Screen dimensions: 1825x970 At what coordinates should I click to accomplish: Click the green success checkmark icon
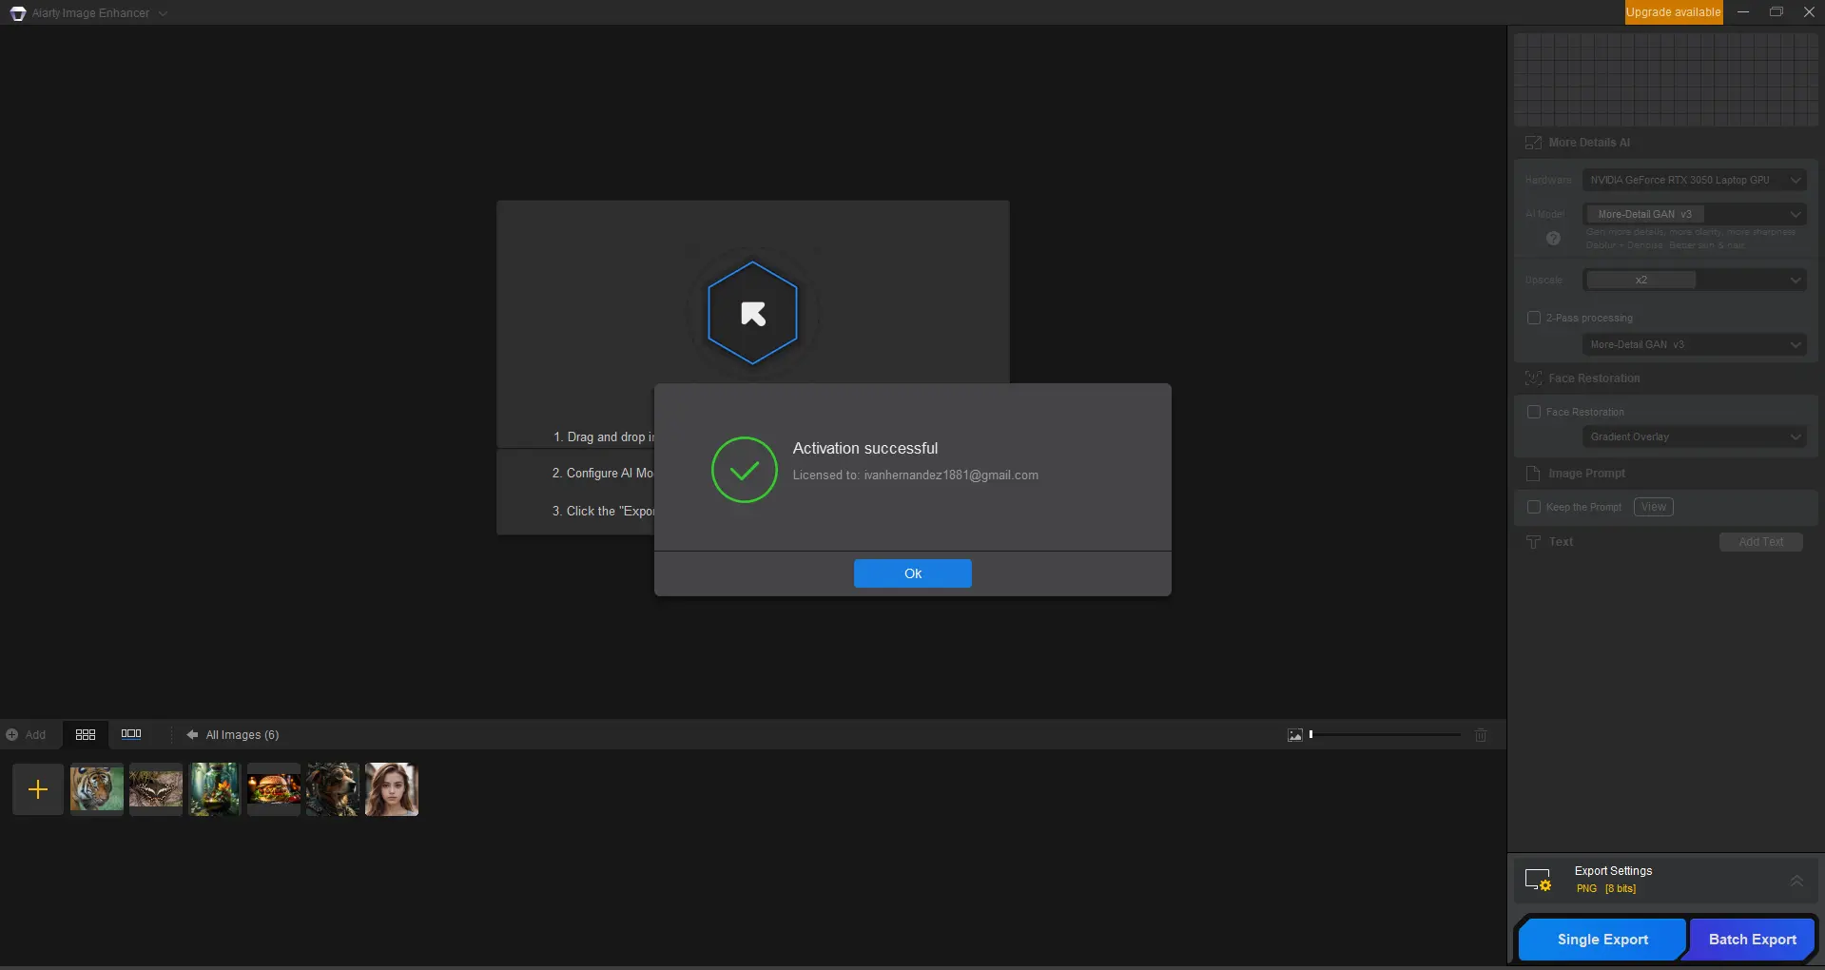(744, 470)
